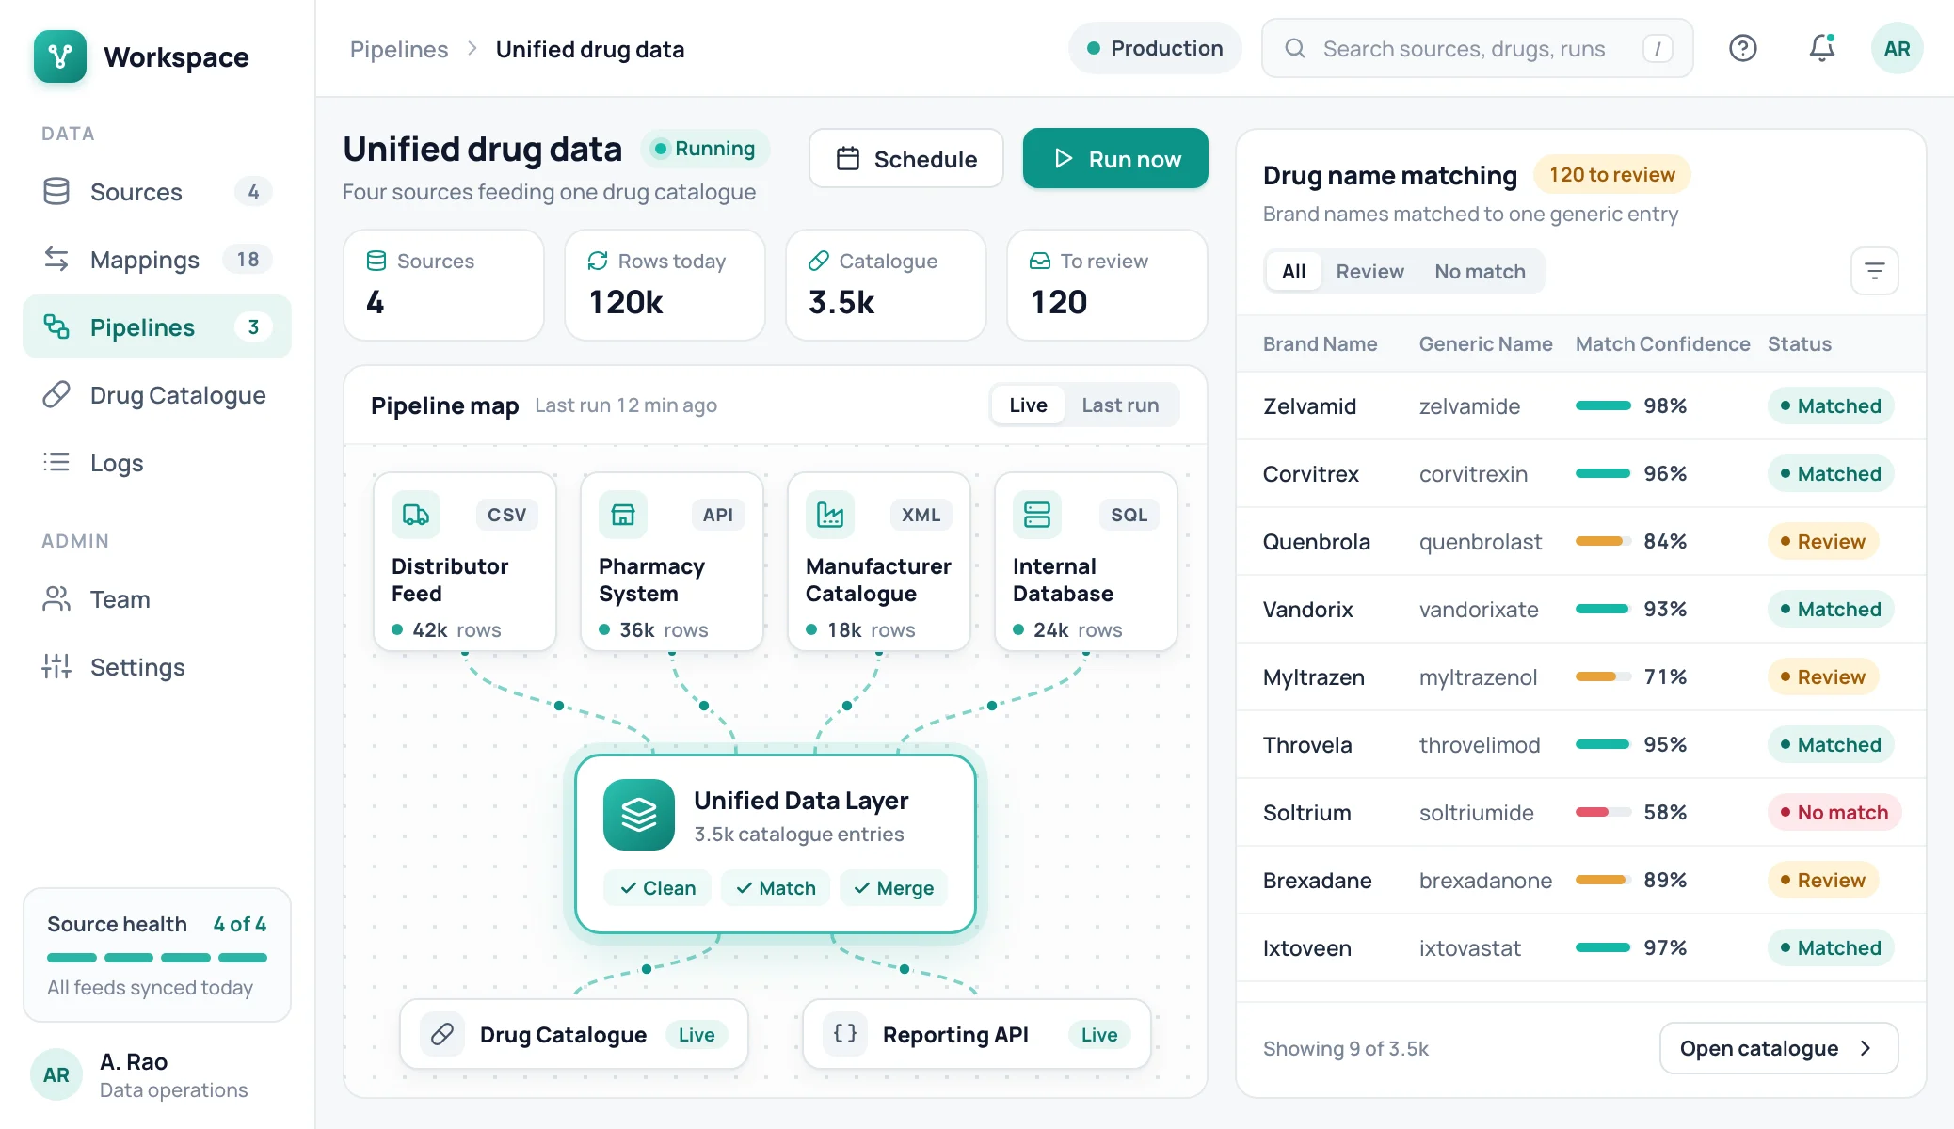Open the AR user avatar menu
The height and width of the screenshot is (1129, 1954).
pyautogui.click(x=1897, y=48)
